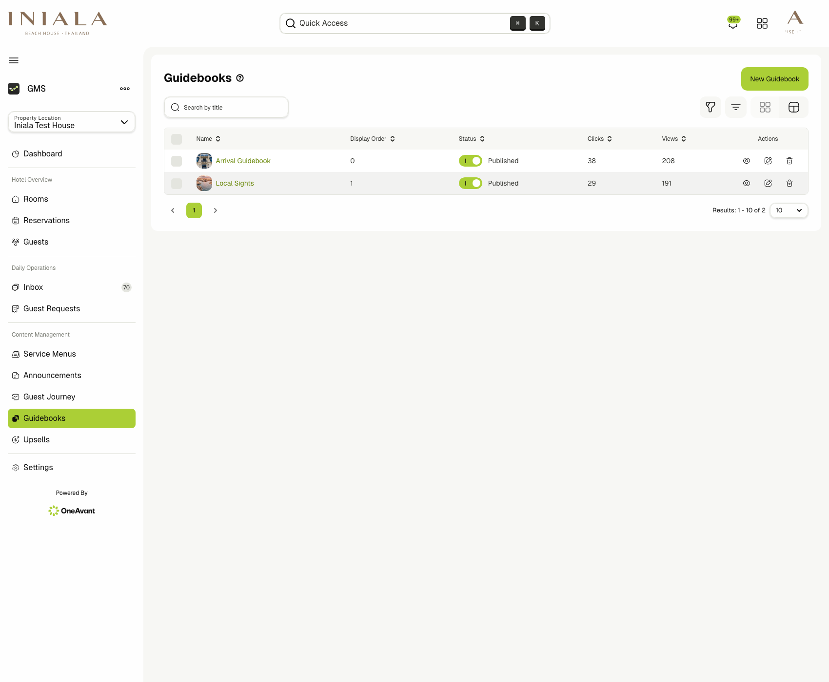Image resolution: width=829 pixels, height=682 pixels.
Task: Click the New Guidebook button
Action: [774, 79]
